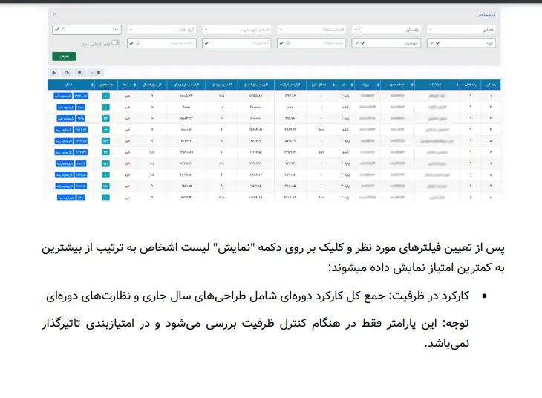Open the معماری dropdown

tap(461, 30)
